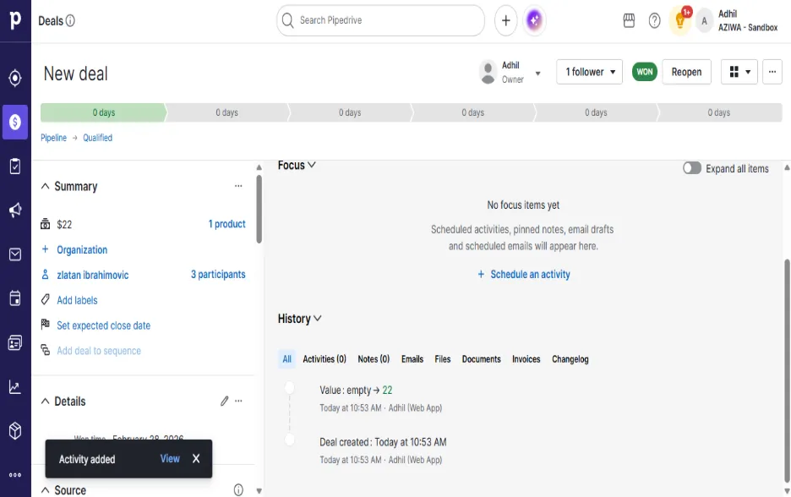The image size is (791, 497).
Task: Collapse the History section
Action: [317, 319]
